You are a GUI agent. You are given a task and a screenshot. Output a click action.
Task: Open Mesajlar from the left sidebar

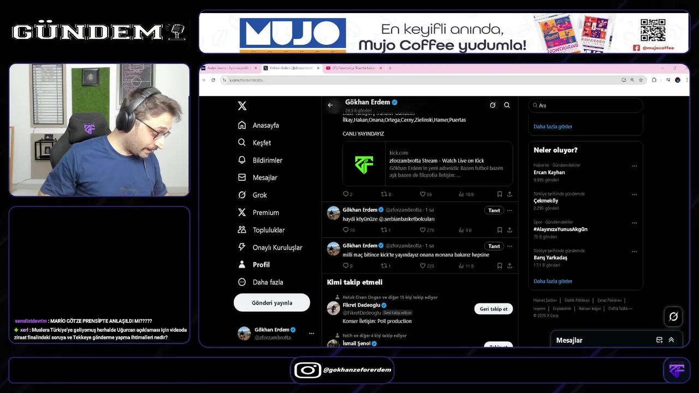click(258, 178)
